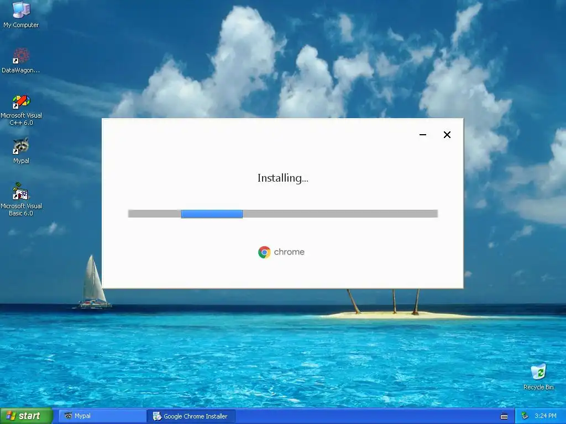Click the 'chrome' wordmark text
566x424 pixels.
point(289,252)
